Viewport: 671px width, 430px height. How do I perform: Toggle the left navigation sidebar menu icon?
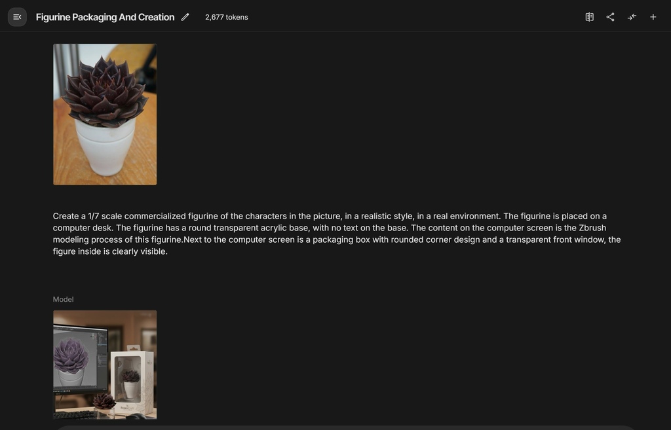pos(17,17)
